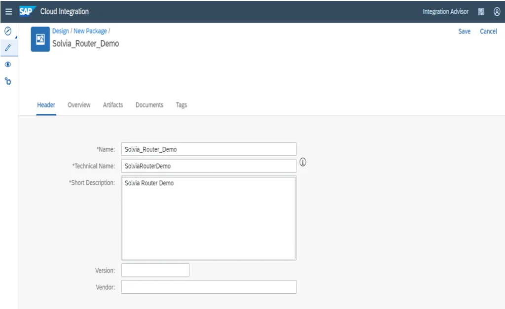Select the Tags tab
This screenshot has height=309, width=505.
pyautogui.click(x=181, y=105)
